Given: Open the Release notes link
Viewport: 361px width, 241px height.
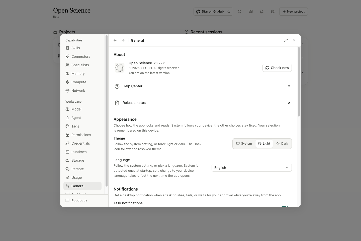Looking at the screenshot, I should pos(203,103).
